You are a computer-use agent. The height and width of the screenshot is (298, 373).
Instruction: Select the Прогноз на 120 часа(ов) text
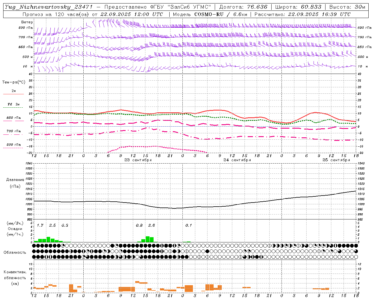click(56, 14)
